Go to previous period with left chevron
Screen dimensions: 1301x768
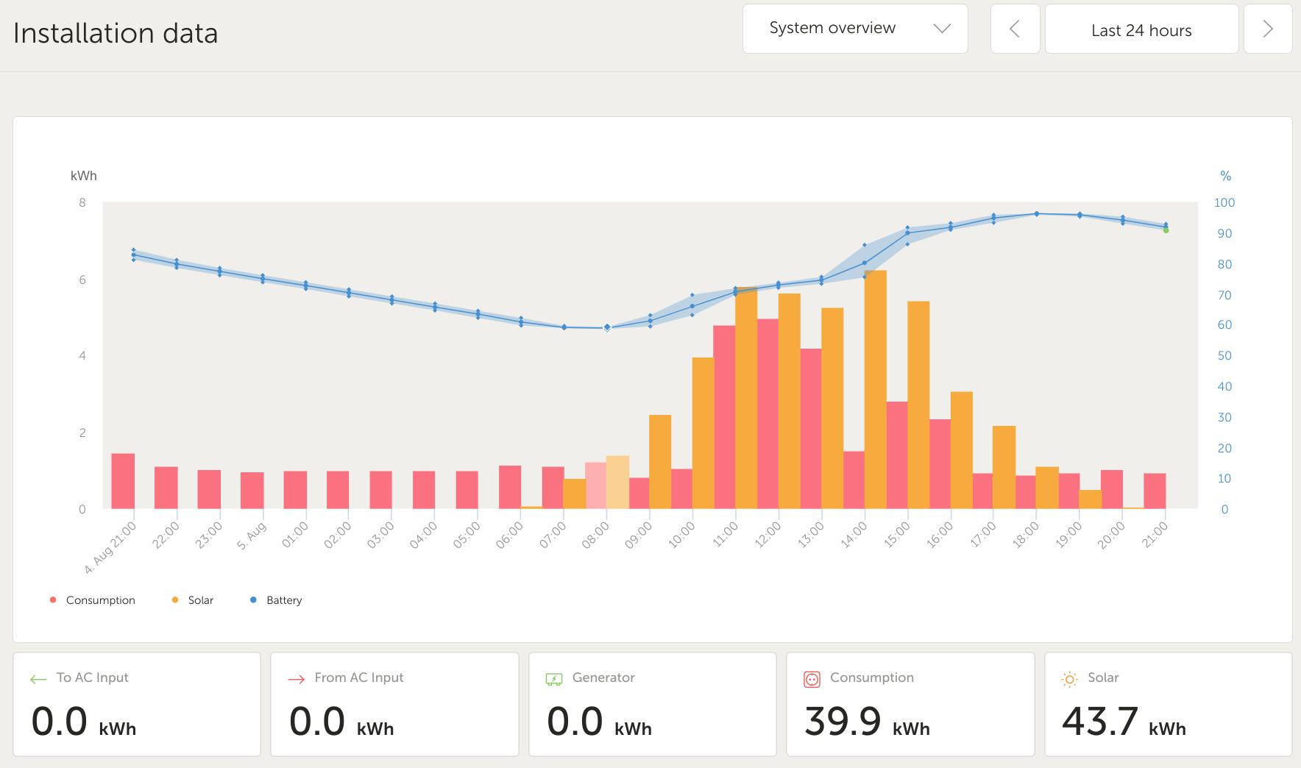click(1015, 29)
